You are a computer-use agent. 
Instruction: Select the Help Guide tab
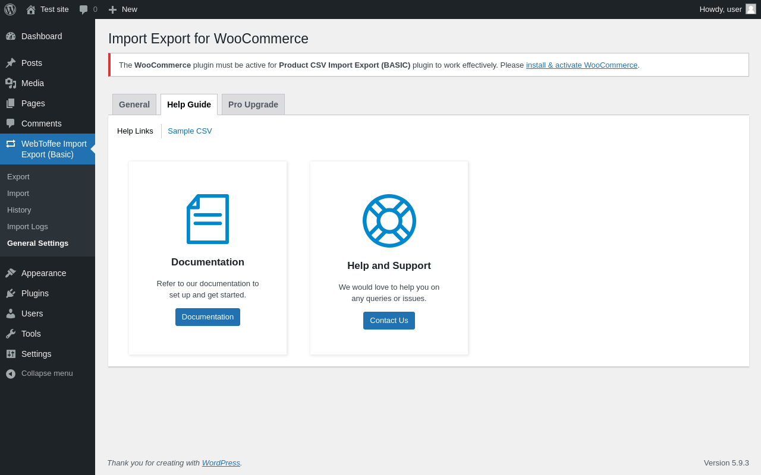[189, 104]
